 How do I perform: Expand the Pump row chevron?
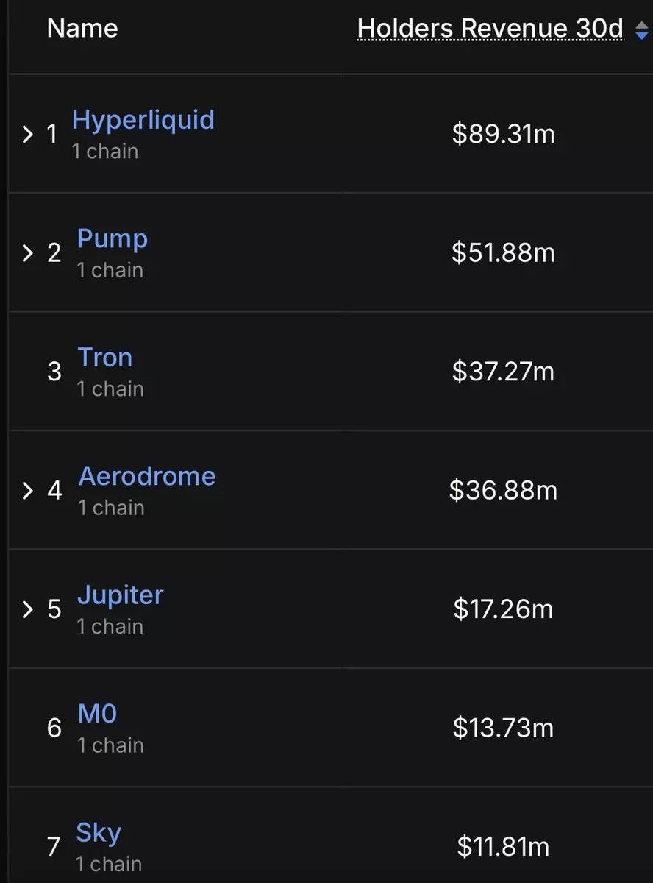(28, 253)
